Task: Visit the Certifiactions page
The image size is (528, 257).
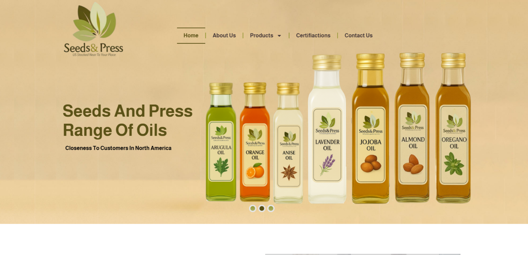Action: 313,36
